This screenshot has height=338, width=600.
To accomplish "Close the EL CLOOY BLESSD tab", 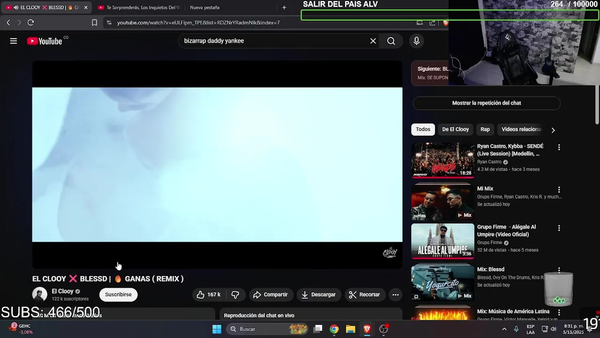I will tap(86, 8).
